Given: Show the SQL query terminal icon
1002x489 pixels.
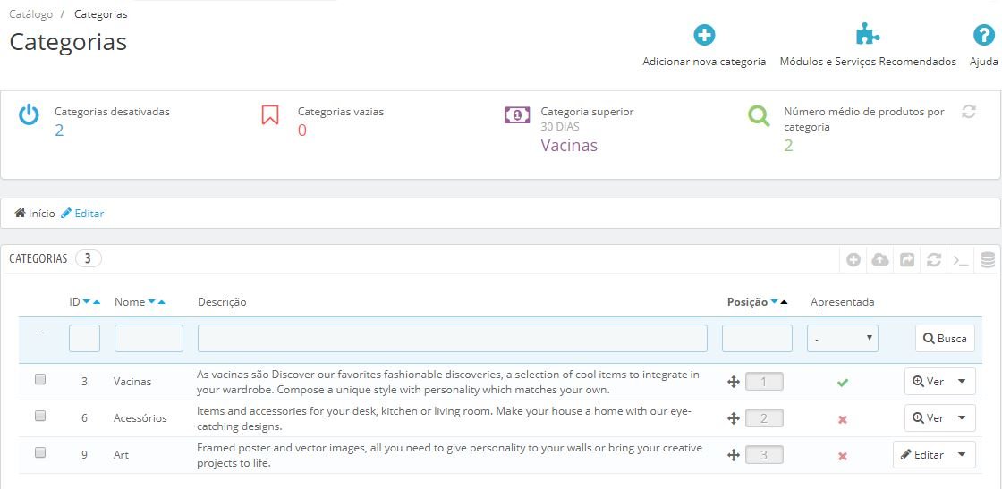Looking at the screenshot, I should pos(961,259).
